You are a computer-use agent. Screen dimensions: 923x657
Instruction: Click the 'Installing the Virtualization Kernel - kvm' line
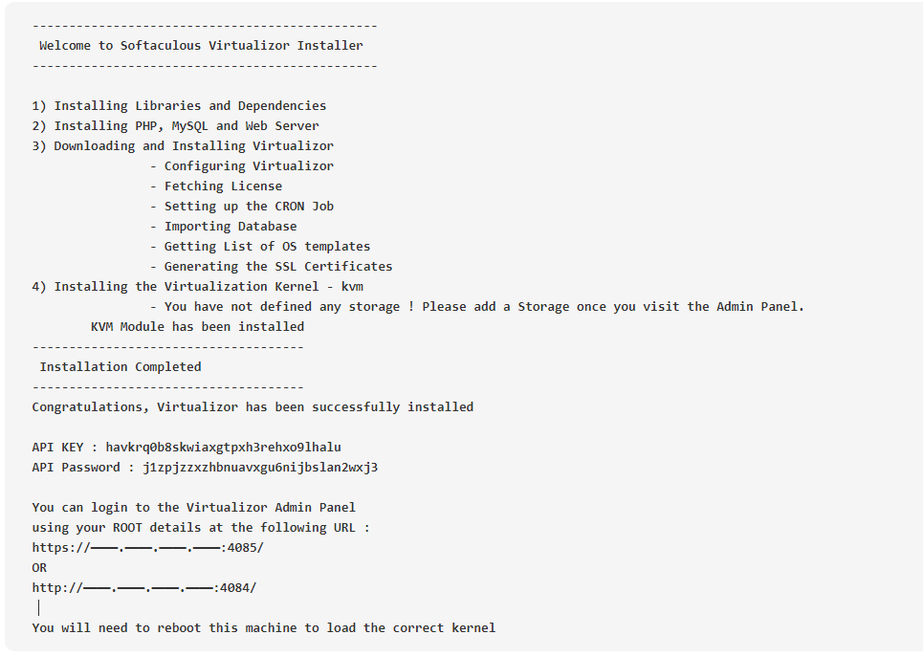point(197,287)
